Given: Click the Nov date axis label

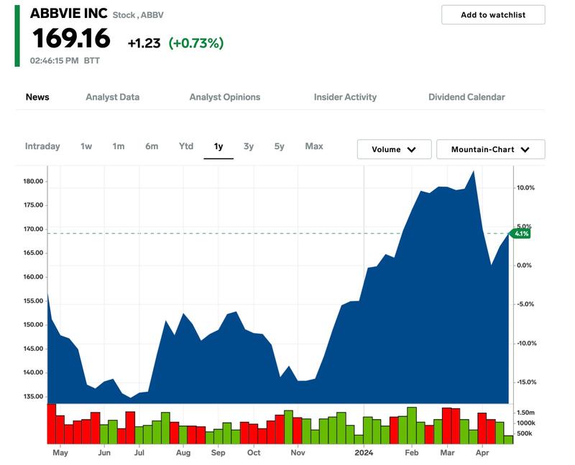Looking at the screenshot, I should pyautogui.click(x=298, y=453).
